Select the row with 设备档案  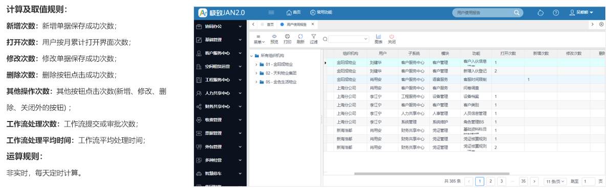tap(465, 96)
